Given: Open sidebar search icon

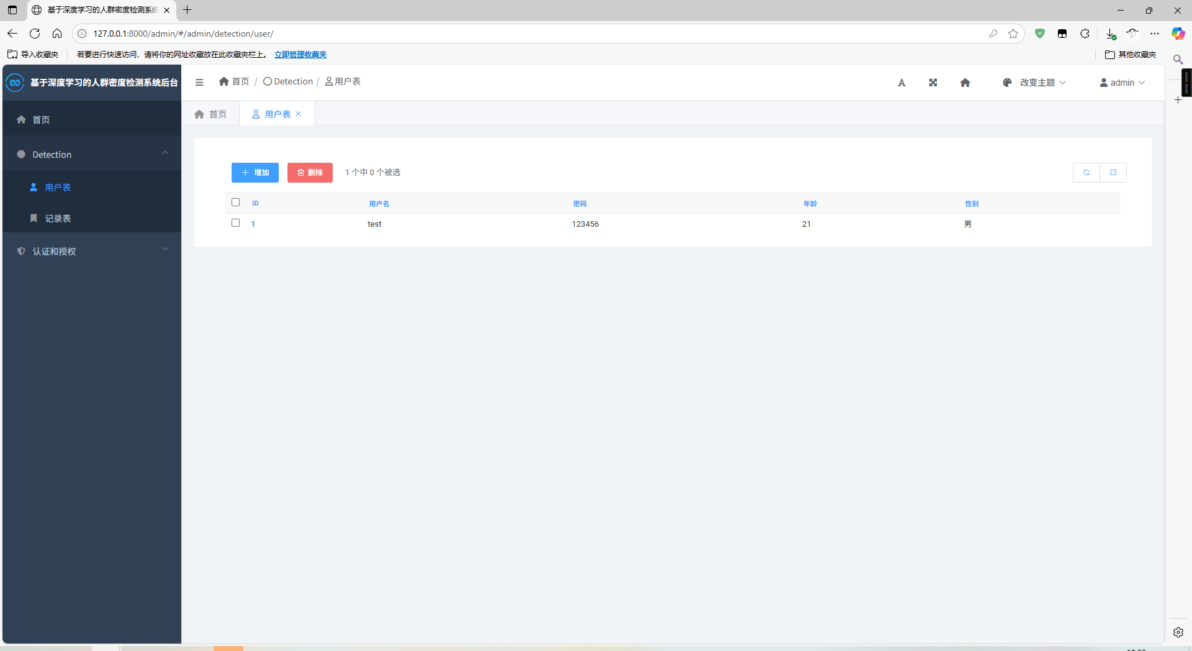Looking at the screenshot, I should coord(1178,60).
